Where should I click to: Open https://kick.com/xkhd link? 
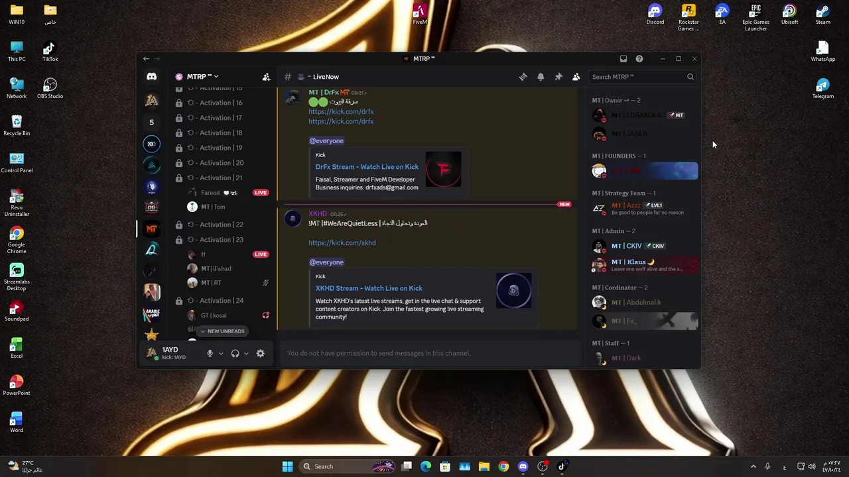point(342,243)
